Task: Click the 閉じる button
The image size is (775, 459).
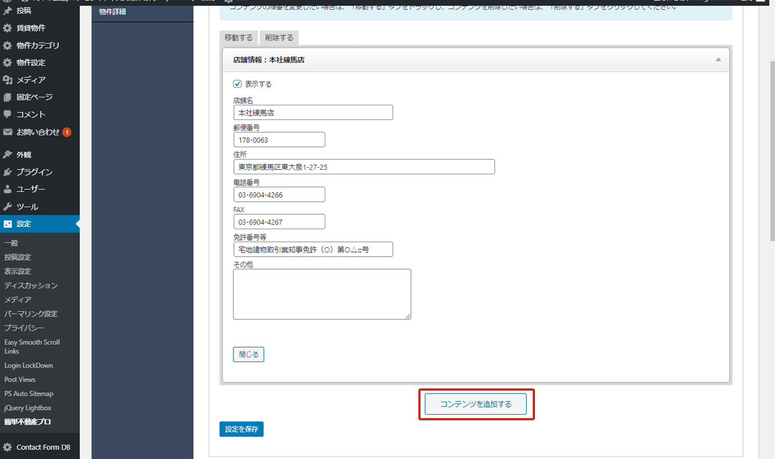Action: pos(248,355)
